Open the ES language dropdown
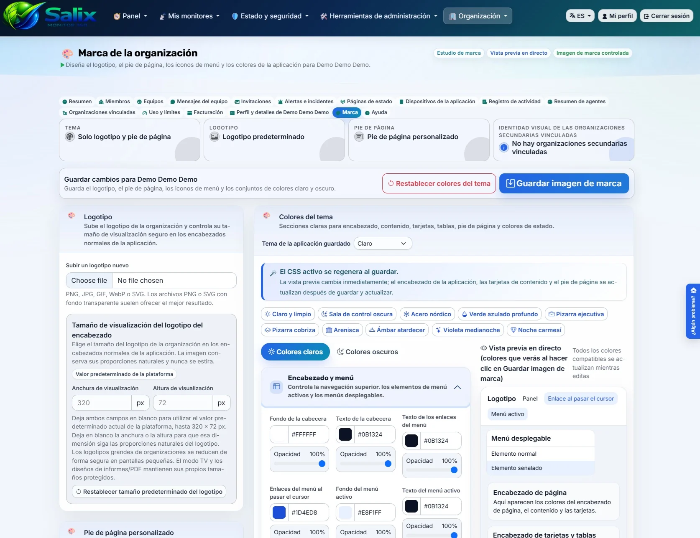The width and height of the screenshot is (700, 538). [580, 16]
